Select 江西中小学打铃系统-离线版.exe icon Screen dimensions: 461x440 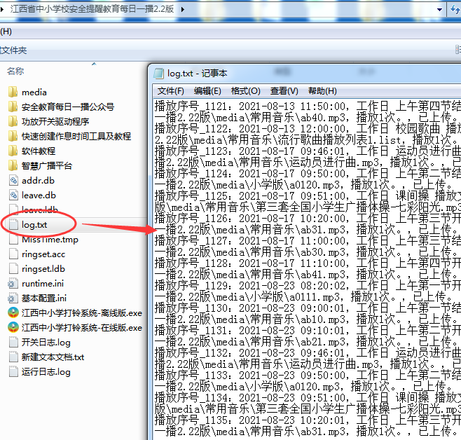click(13, 313)
